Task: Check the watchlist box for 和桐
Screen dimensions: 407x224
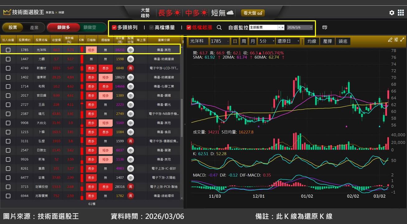Action: (8, 86)
